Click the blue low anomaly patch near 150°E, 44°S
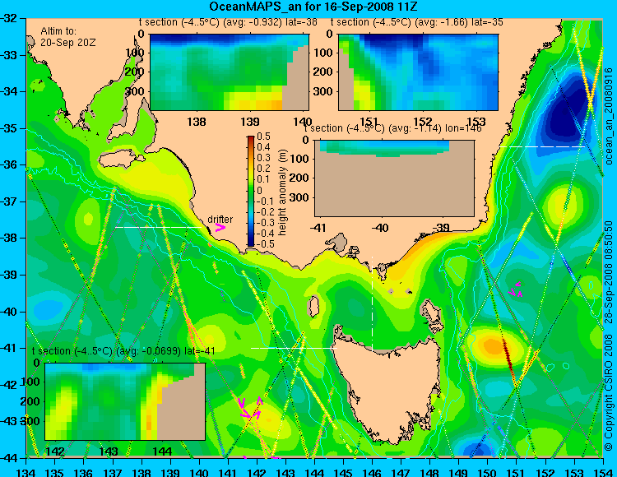Screen dimensions: 617x477 pyautogui.click(x=476, y=450)
